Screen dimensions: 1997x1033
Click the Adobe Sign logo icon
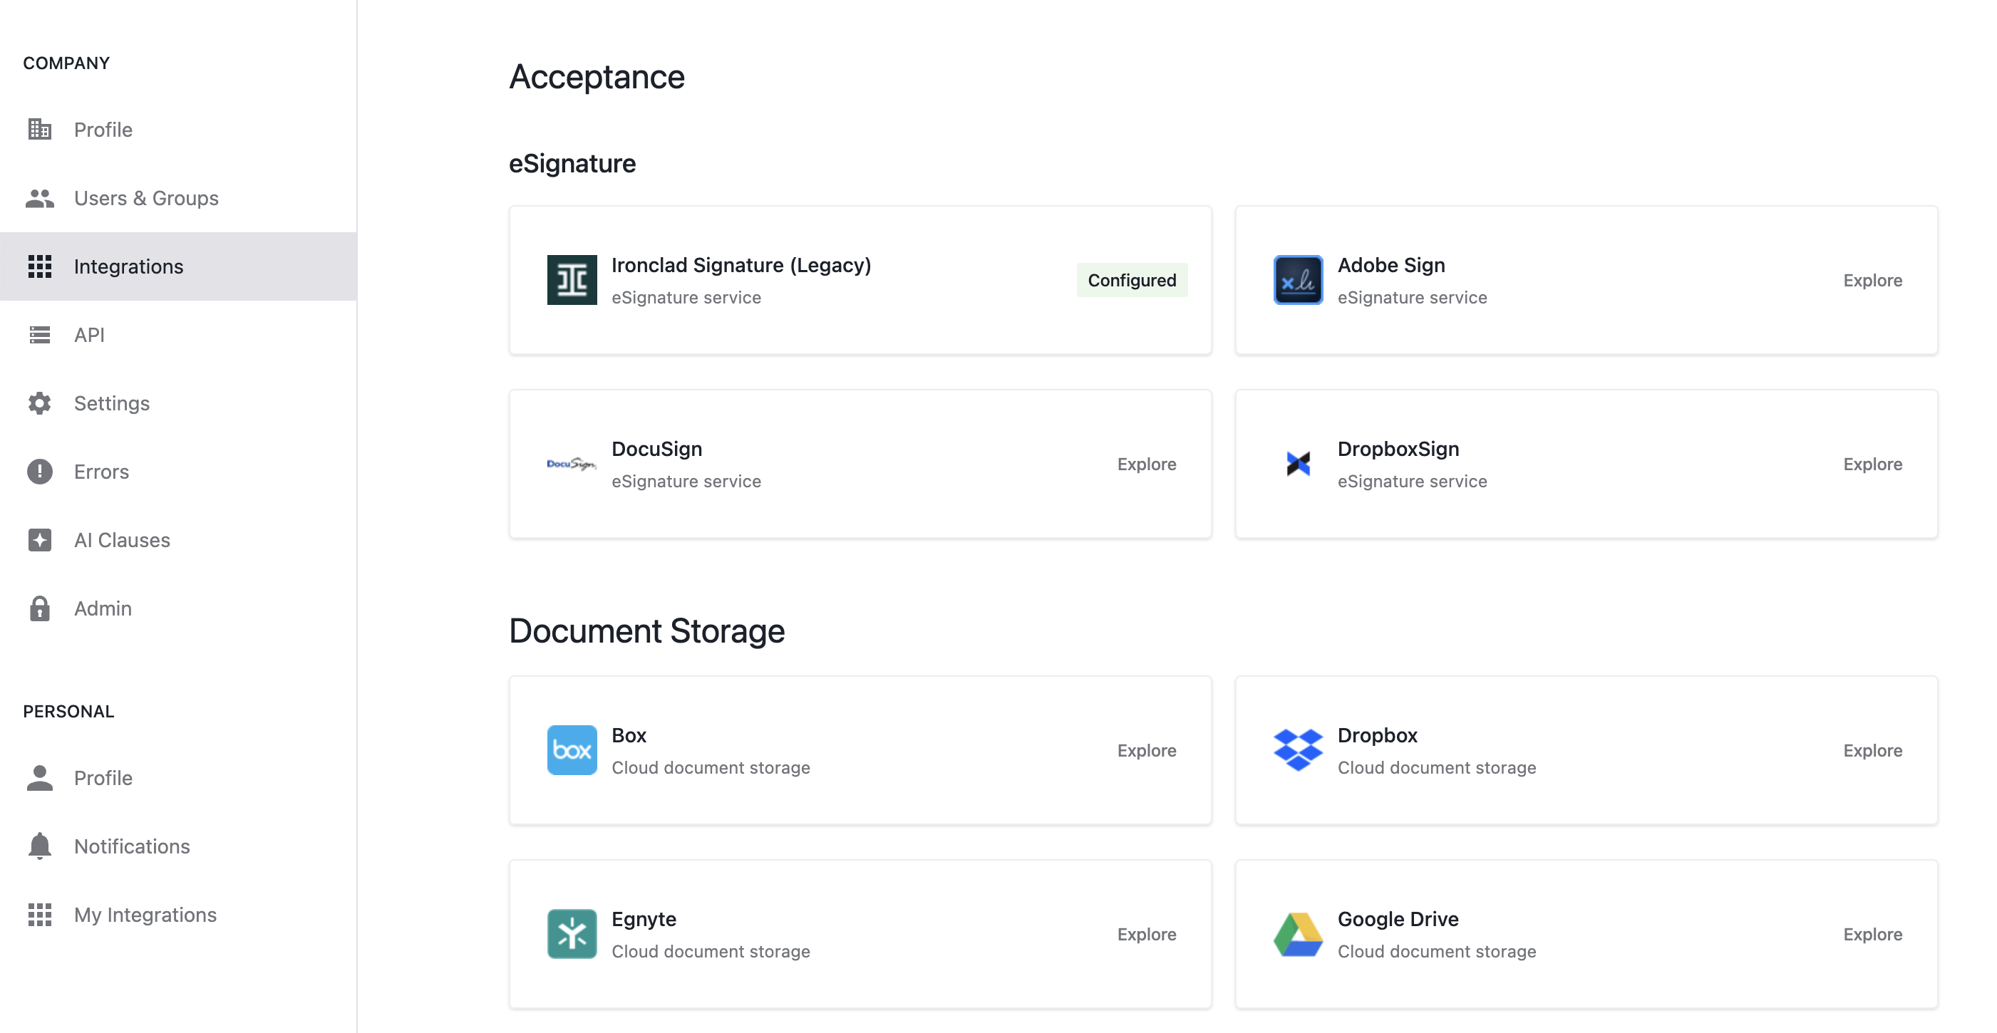[1299, 280]
